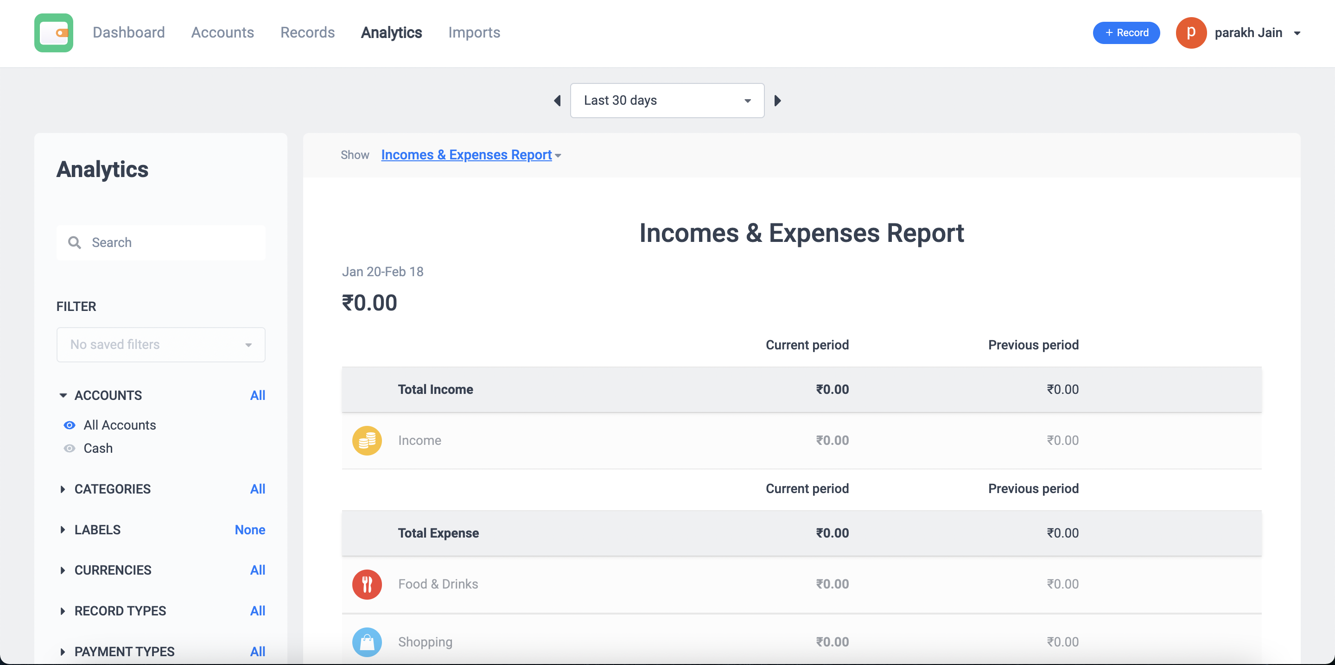
Task: Open the Accounts tab
Action: click(222, 32)
